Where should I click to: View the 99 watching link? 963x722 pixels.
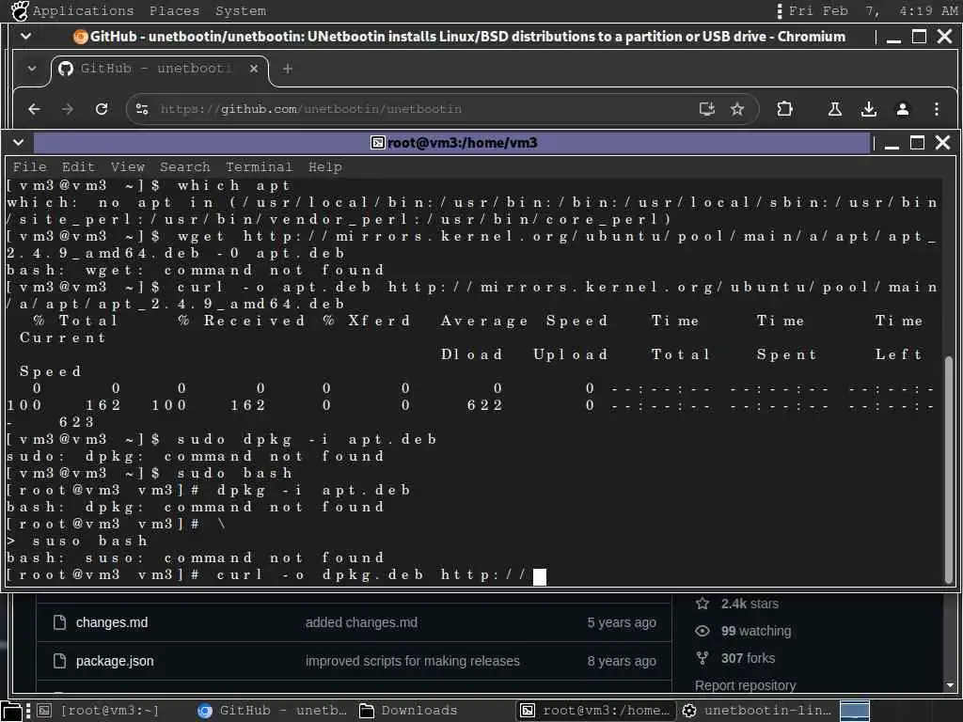[756, 631]
